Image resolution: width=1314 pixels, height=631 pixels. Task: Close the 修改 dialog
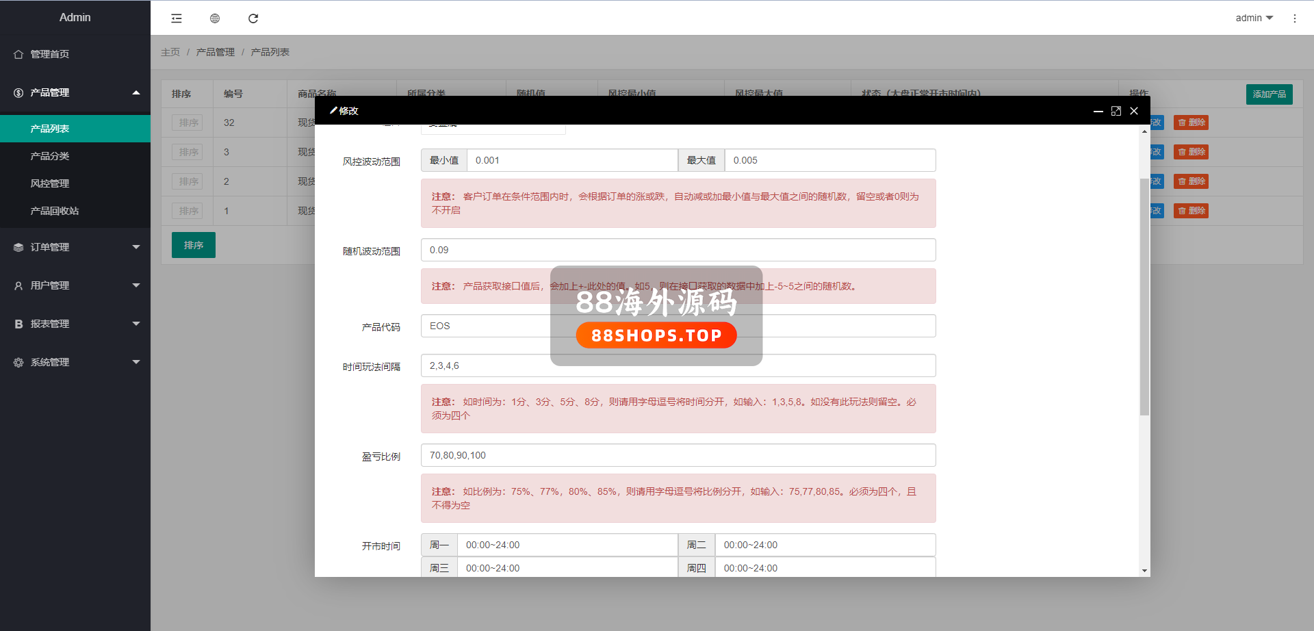[1134, 111]
